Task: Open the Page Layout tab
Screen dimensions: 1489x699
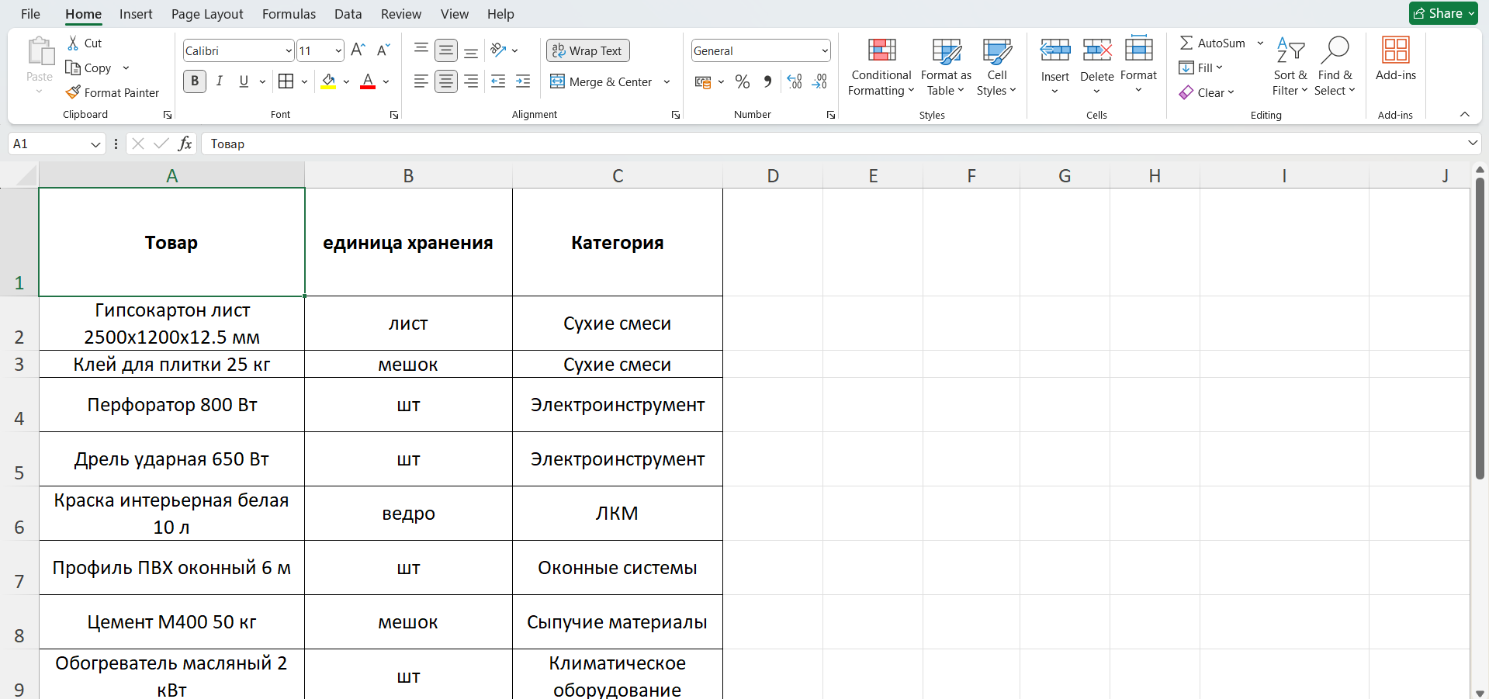Action: tap(207, 14)
